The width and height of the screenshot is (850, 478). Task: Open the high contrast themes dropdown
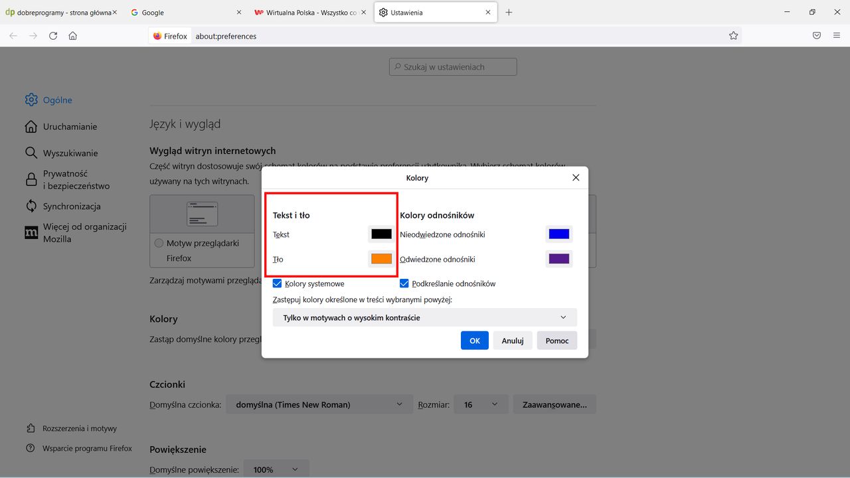[424, 317]
